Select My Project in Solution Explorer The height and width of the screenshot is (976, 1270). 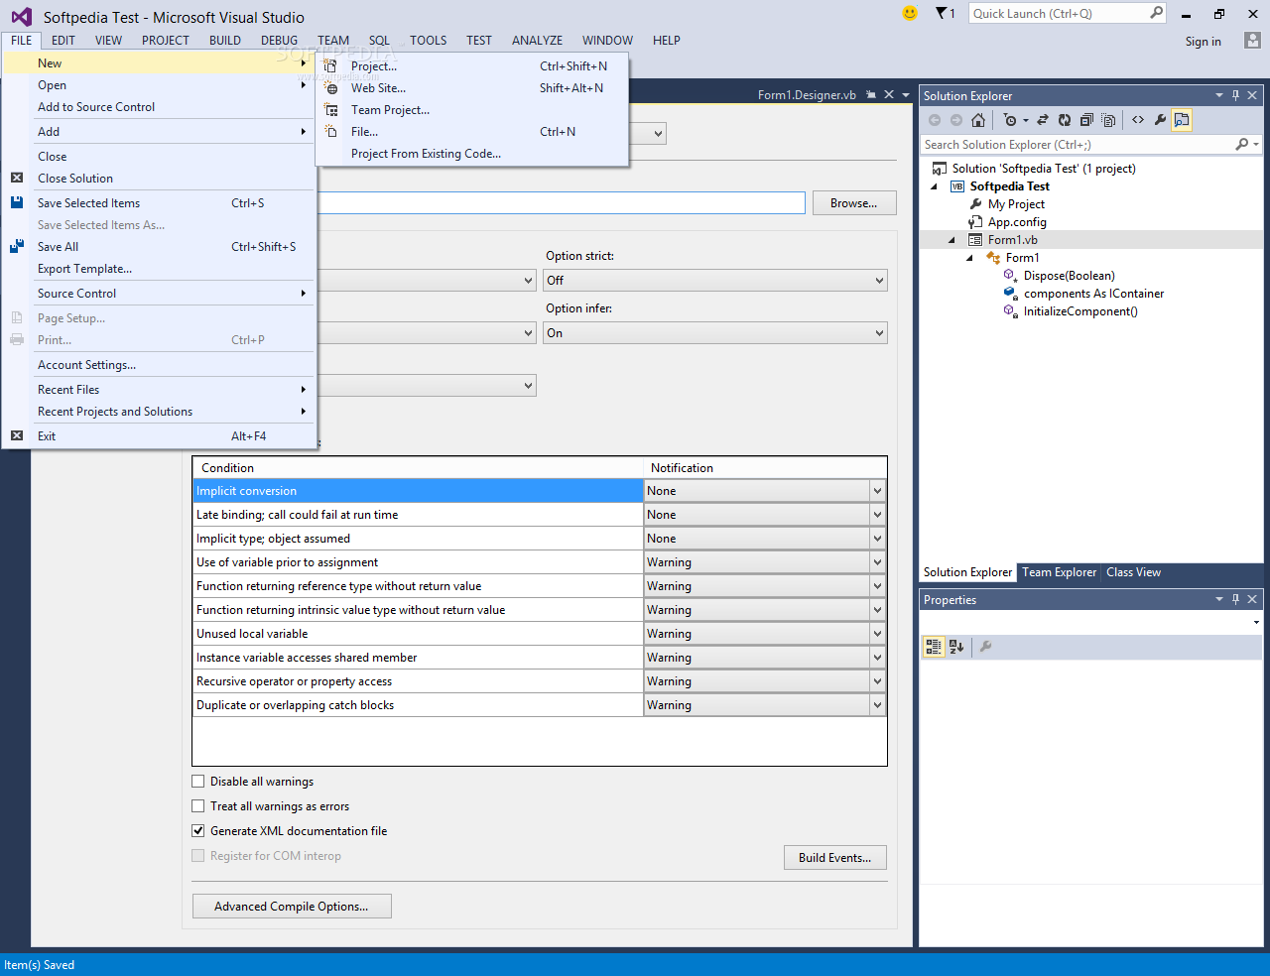1016,204
